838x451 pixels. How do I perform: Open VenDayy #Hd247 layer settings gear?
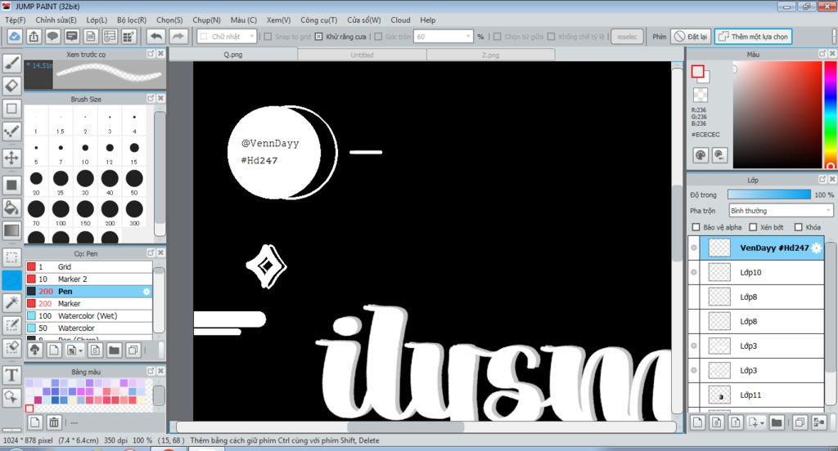click(816, 248)
